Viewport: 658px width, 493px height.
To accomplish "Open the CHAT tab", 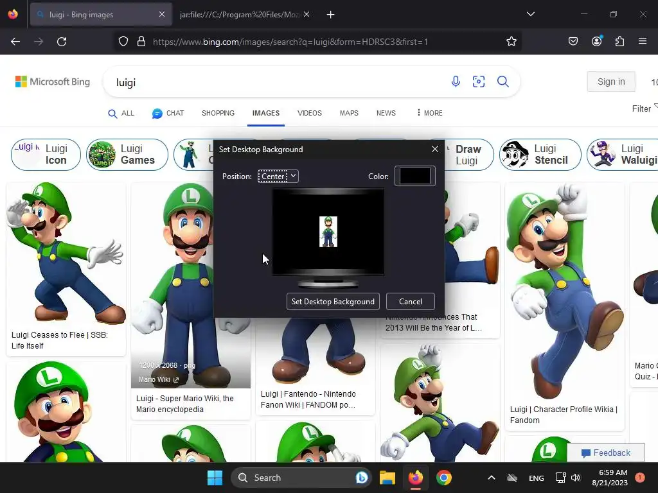I will tap(168, 113).
